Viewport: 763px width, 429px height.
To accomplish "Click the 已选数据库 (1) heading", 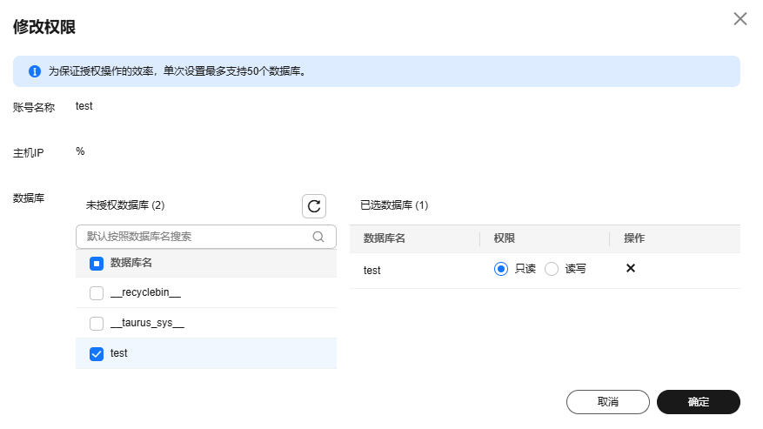I will [x=394, y=205].
